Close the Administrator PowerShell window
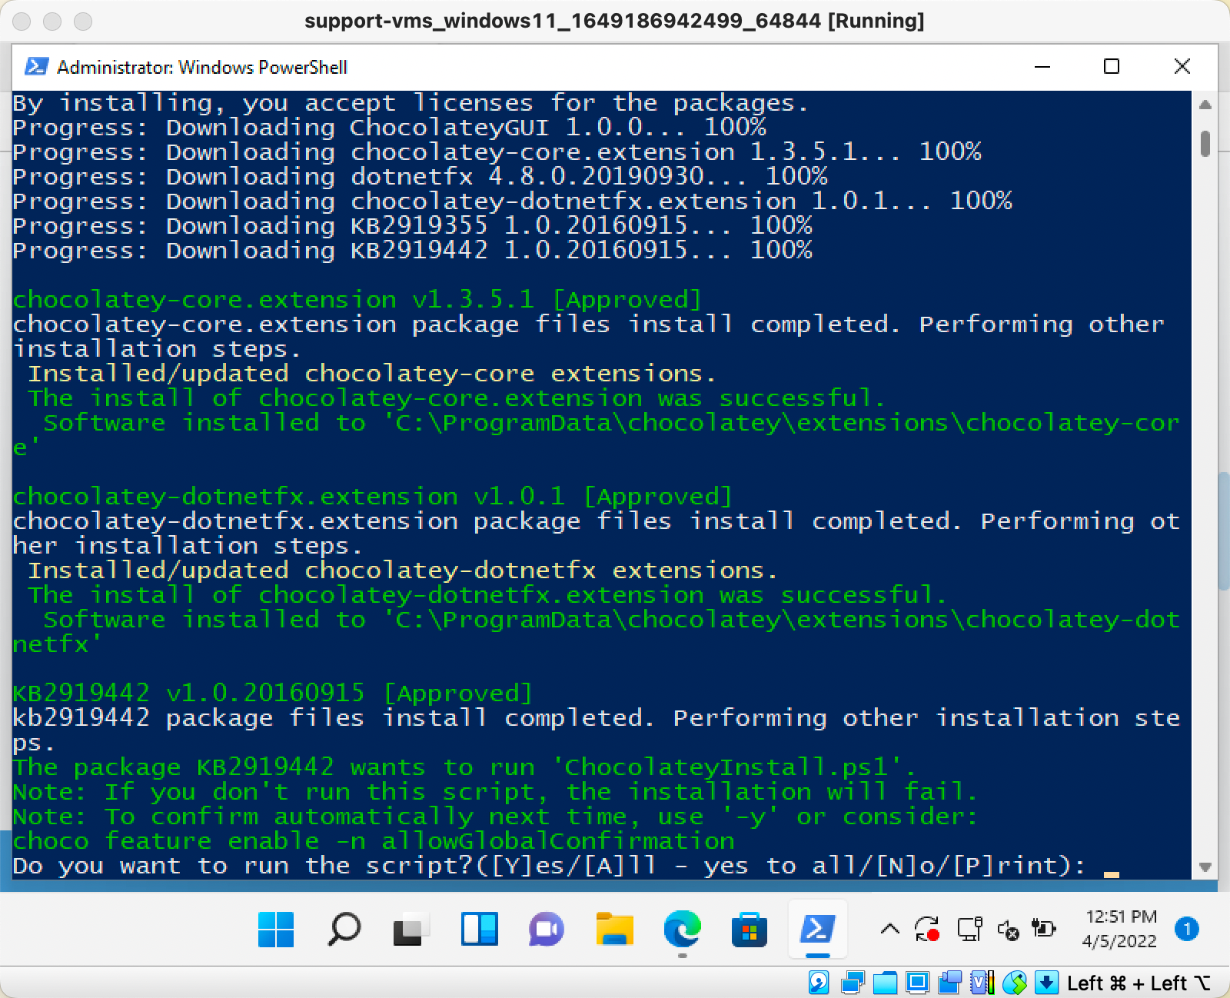1230x998 pixels. point(1182,67)
